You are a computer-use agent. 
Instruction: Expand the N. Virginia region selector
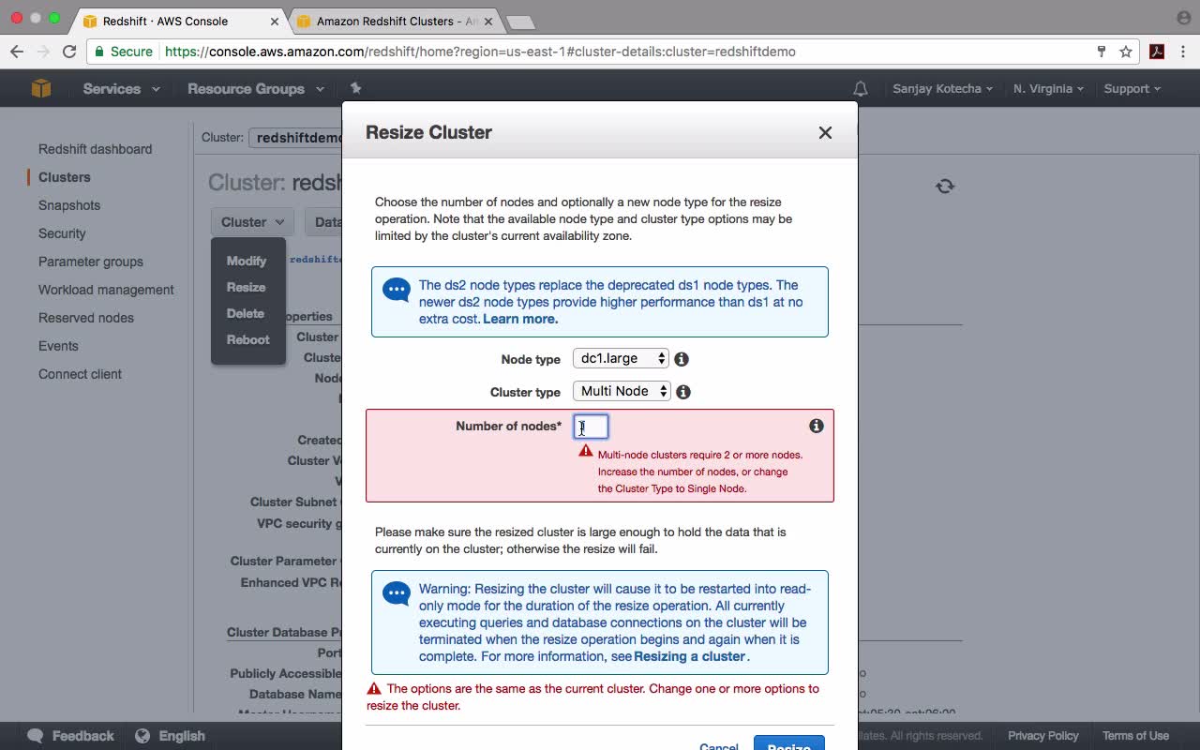tap(1048, 89)
